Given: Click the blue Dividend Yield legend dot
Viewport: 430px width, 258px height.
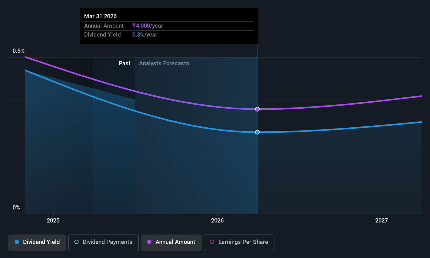Looking at the screenshot, I should pyautogui.click(x=17, y=242).
